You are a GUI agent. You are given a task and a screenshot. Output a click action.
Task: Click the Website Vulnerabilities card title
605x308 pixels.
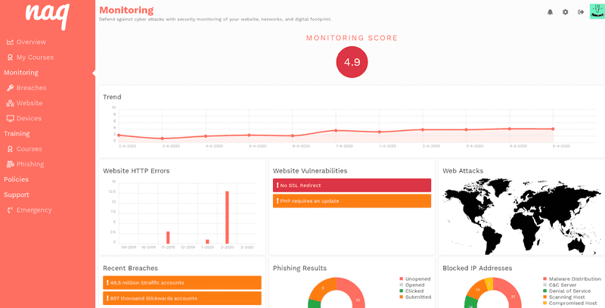[310, 171]
